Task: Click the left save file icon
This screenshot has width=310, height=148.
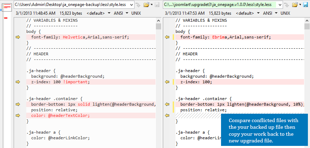Action: [x=157, y=5]
